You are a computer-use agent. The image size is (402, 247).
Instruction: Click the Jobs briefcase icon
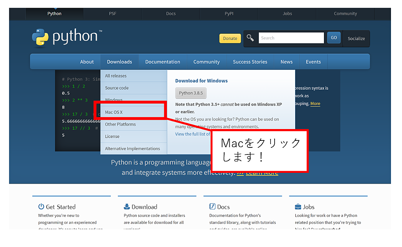point(298,207)
